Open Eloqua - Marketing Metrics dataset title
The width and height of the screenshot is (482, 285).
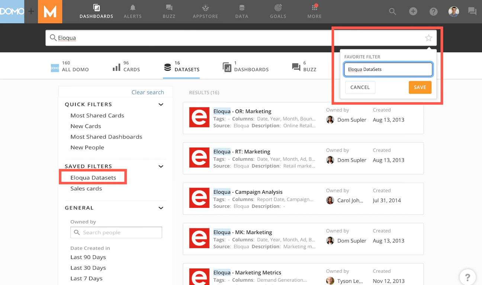click(x=247, y=273)
